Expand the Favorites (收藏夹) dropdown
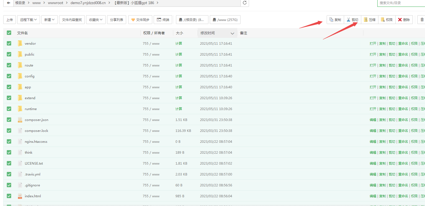The width and height of the screenshot is (425, 206). click(x=96, y=20)
